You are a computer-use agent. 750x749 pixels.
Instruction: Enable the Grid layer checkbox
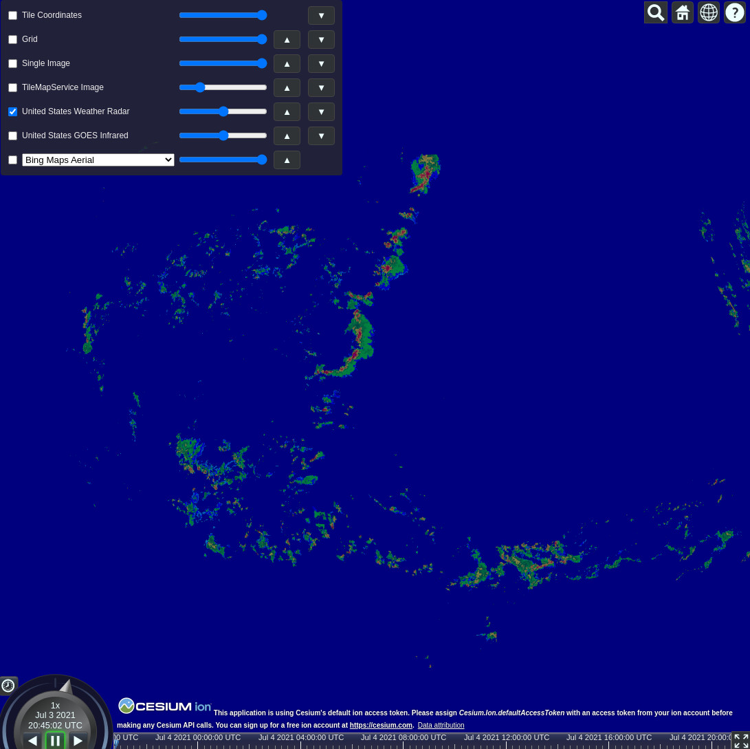[13, 39]
